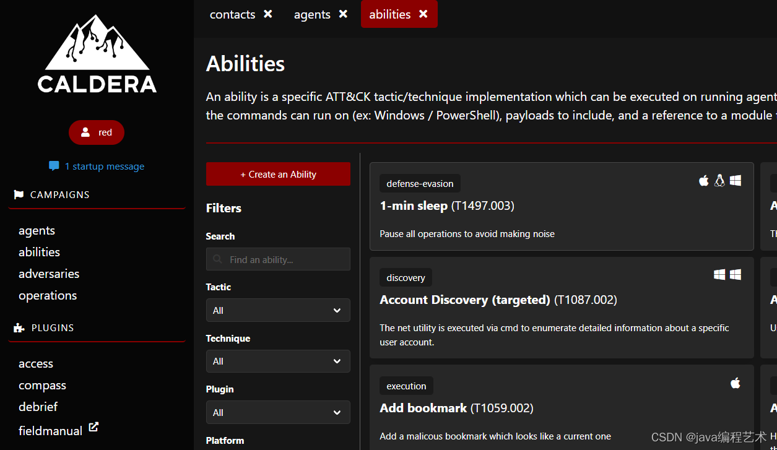Click the user icon in red badge

point(85,132)
